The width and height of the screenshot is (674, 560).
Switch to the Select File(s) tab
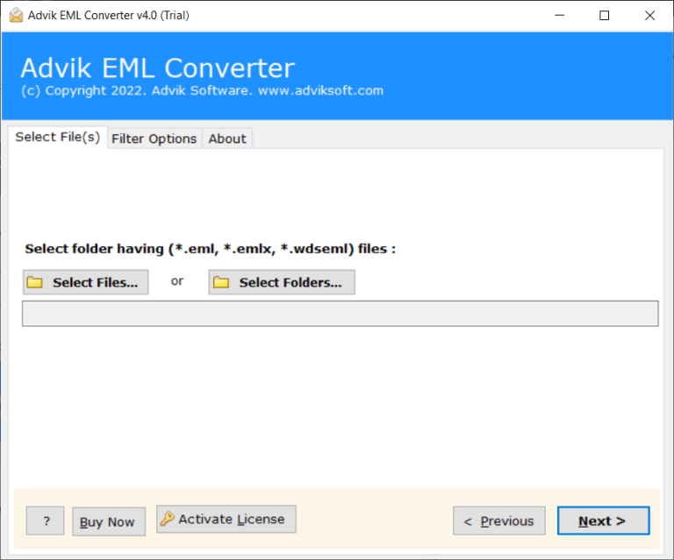point(57,138)
